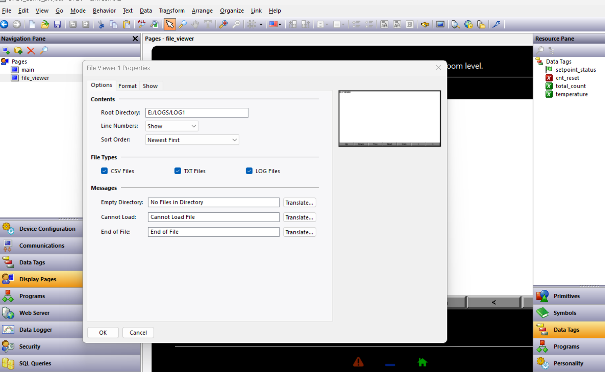The height and width of the screenshot is (372, 605).
Task: Click Translate button for Empty Directory
Action: click(x=299, y=202)
